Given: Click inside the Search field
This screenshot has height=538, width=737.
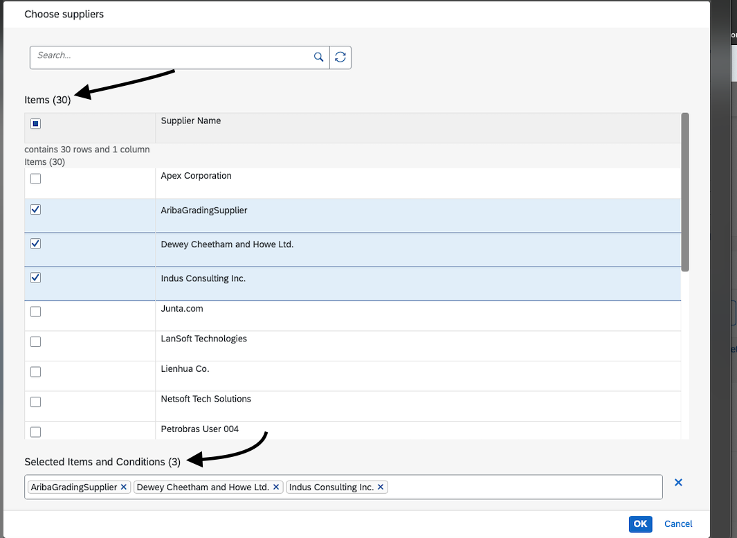Looking at the screenshot, I should [166, 57].
